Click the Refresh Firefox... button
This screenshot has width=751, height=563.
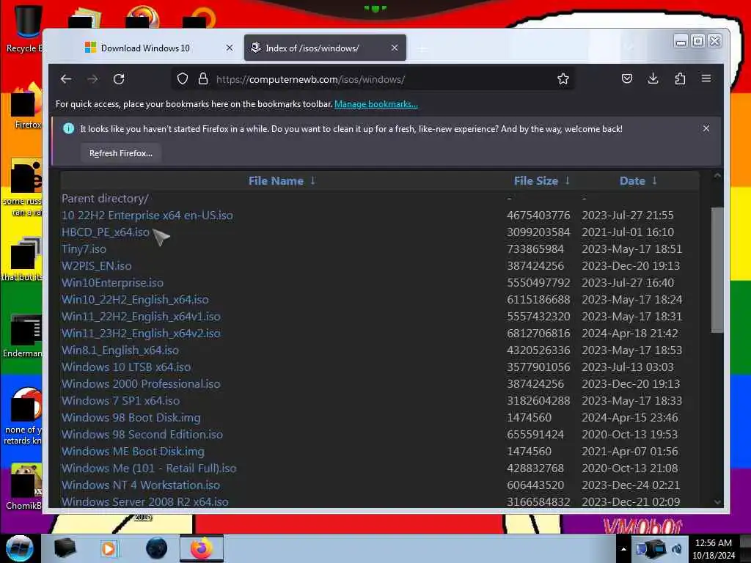click(121, 153)
